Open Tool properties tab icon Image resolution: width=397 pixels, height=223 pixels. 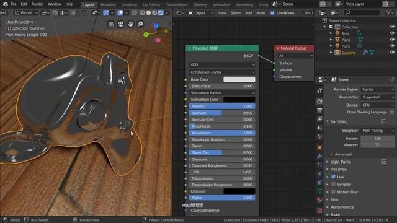(319, 90)
